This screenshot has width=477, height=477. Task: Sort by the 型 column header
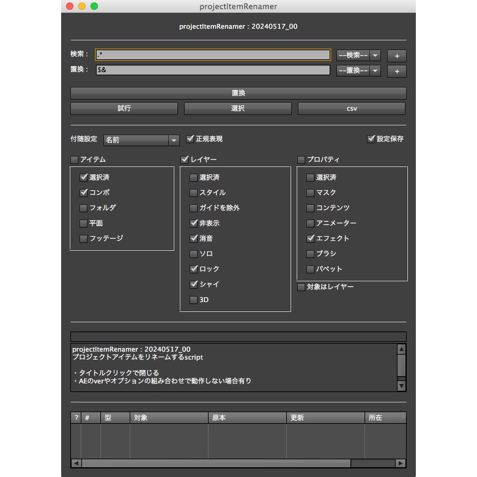[x=116, y=418]
